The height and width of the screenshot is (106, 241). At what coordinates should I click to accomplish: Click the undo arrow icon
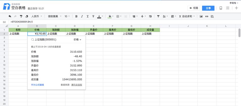[x=10, y=16]
